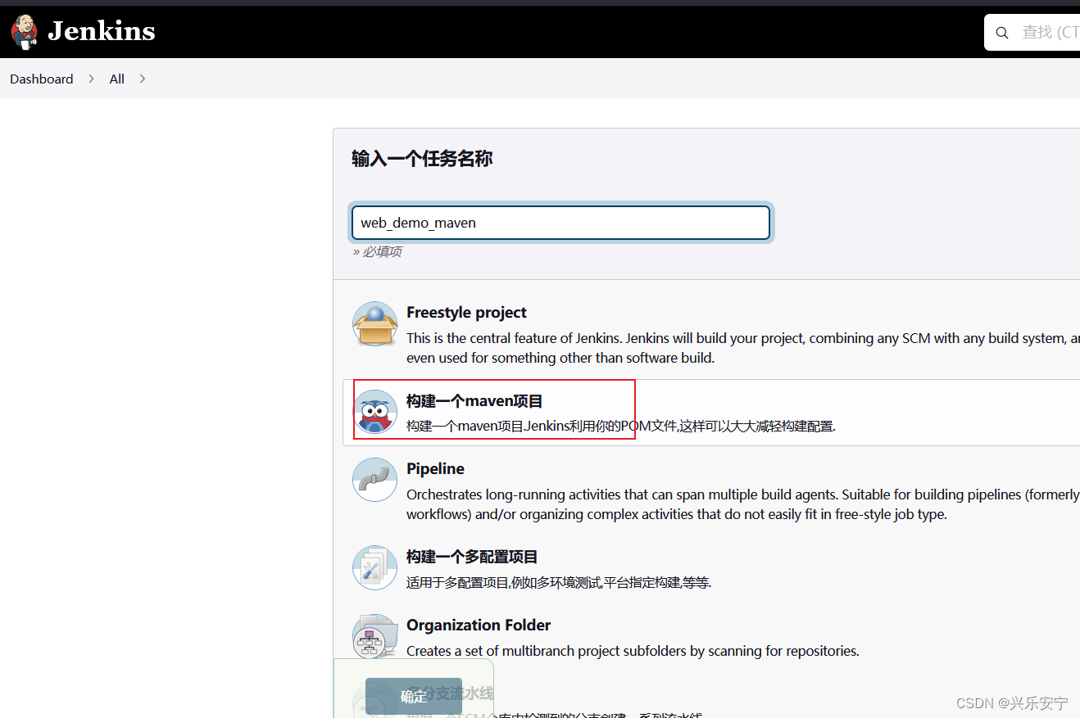
Task: Select the multi-configuration project icon
Action: [x=375, y=568]
